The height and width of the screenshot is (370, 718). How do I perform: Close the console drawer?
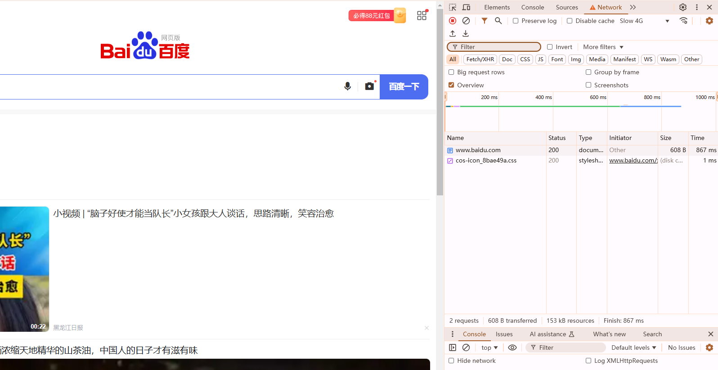pyautogui.click(x=711, y=334)
